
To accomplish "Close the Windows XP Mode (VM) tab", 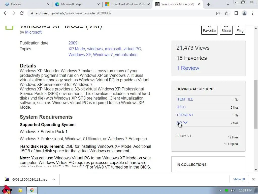I will (199, 5).
